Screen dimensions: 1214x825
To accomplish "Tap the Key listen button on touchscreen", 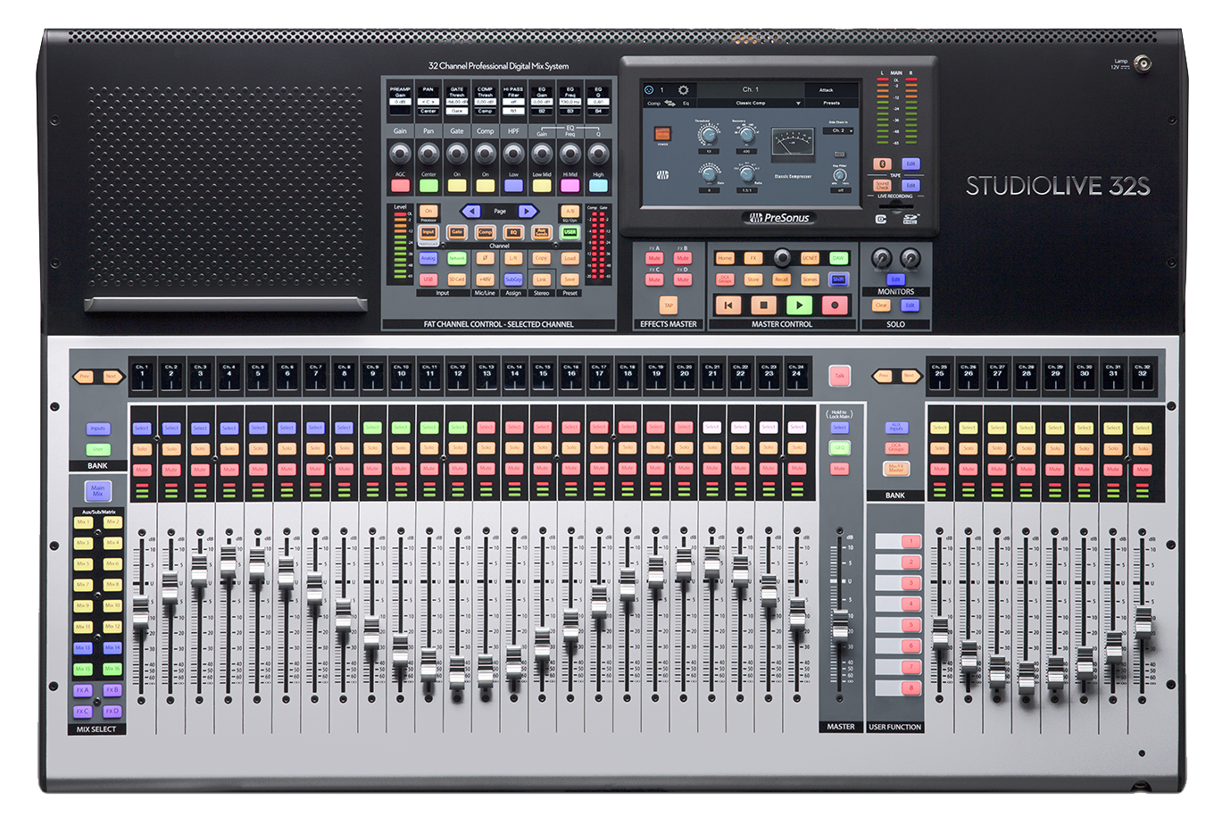I will tap(840, 154).
